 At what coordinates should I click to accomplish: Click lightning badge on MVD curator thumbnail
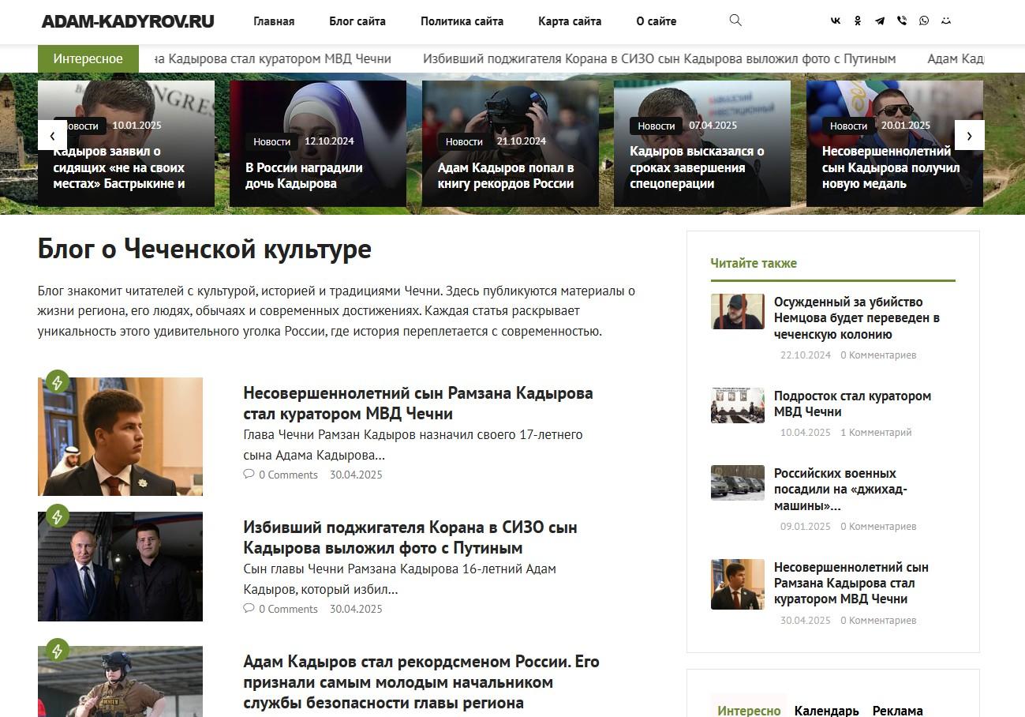[x=57, y=383]
